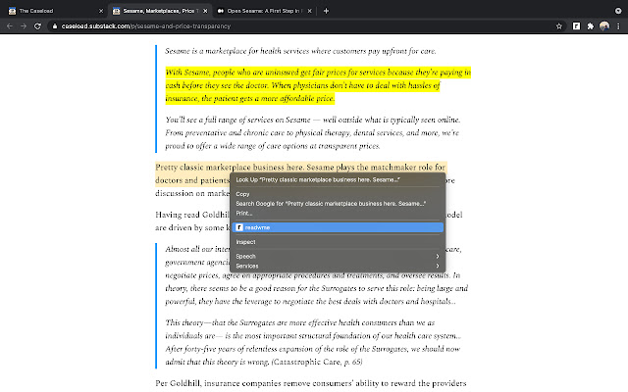This screenshot has height=392, width=628.
Task: Expand the Speech submenu
Action: pyautogui.click(x=338, y=257)
